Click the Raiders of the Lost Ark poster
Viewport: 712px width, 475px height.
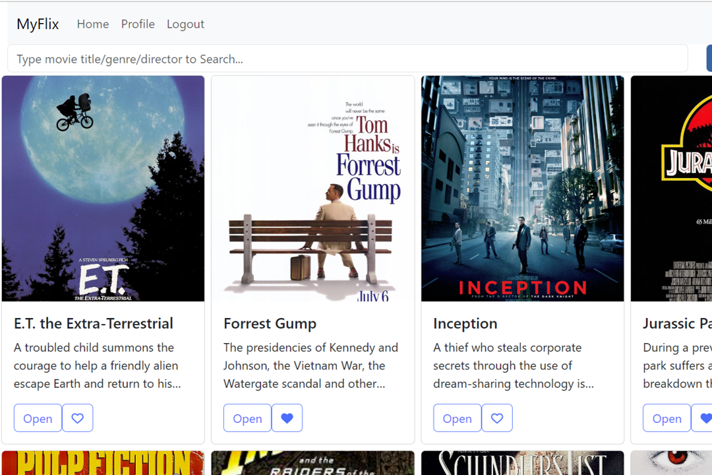(x=312, y=462)
